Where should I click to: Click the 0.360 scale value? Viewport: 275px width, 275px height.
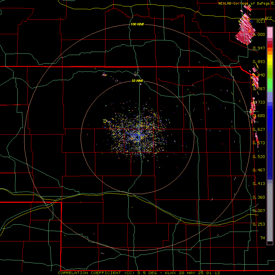click(259, 197)
